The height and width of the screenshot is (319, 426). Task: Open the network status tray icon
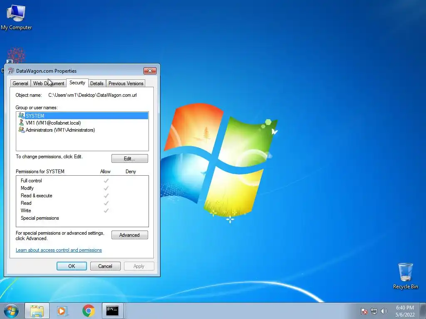point(374,311)
